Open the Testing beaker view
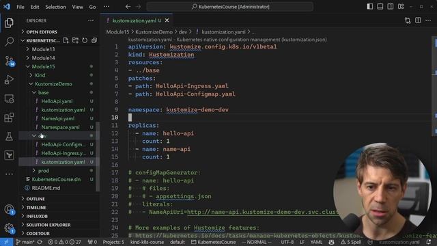Image resolution: width=437 pixels, height=246 pixels. tap(9, 137)
